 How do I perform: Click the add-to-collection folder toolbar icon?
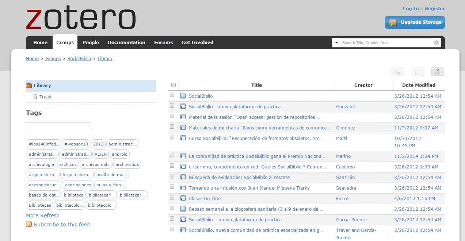(398, 72)
